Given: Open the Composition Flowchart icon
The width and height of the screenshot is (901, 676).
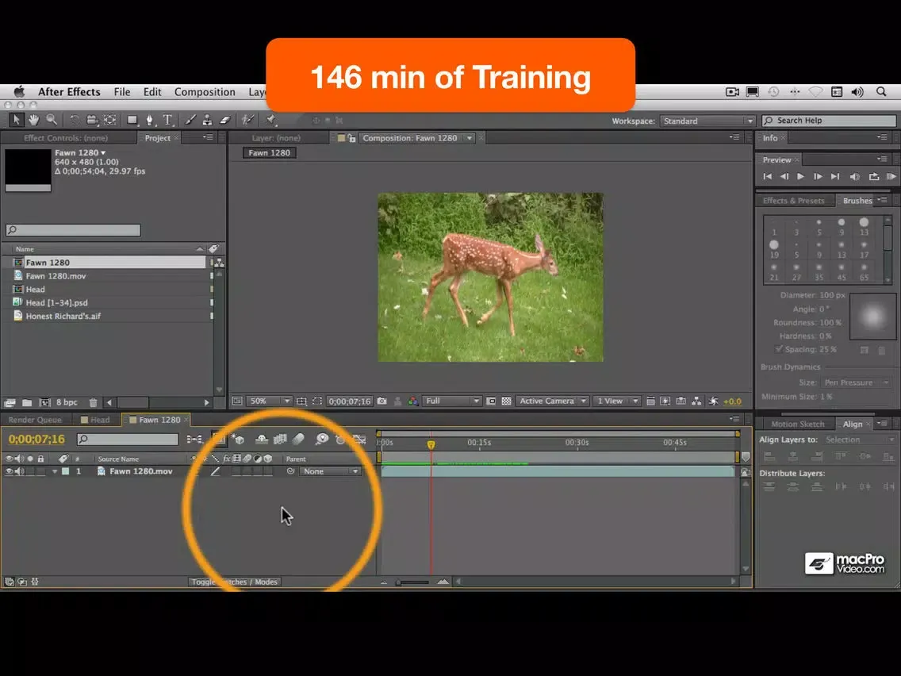Looking at the screenshot, I should tap(696, 401).
